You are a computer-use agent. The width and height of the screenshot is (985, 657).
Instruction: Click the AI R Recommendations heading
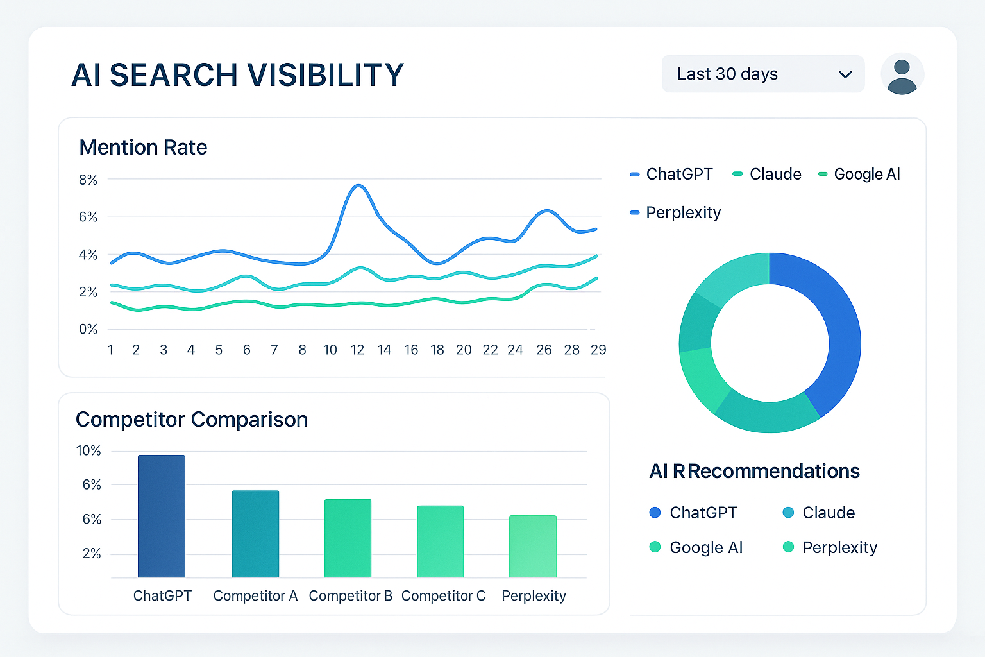[754, 471]
